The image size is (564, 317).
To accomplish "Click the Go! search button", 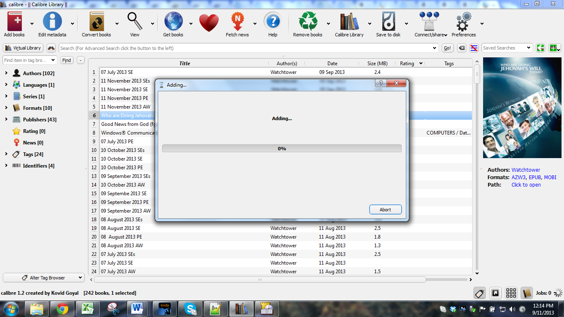I will [x=448, y=48].
